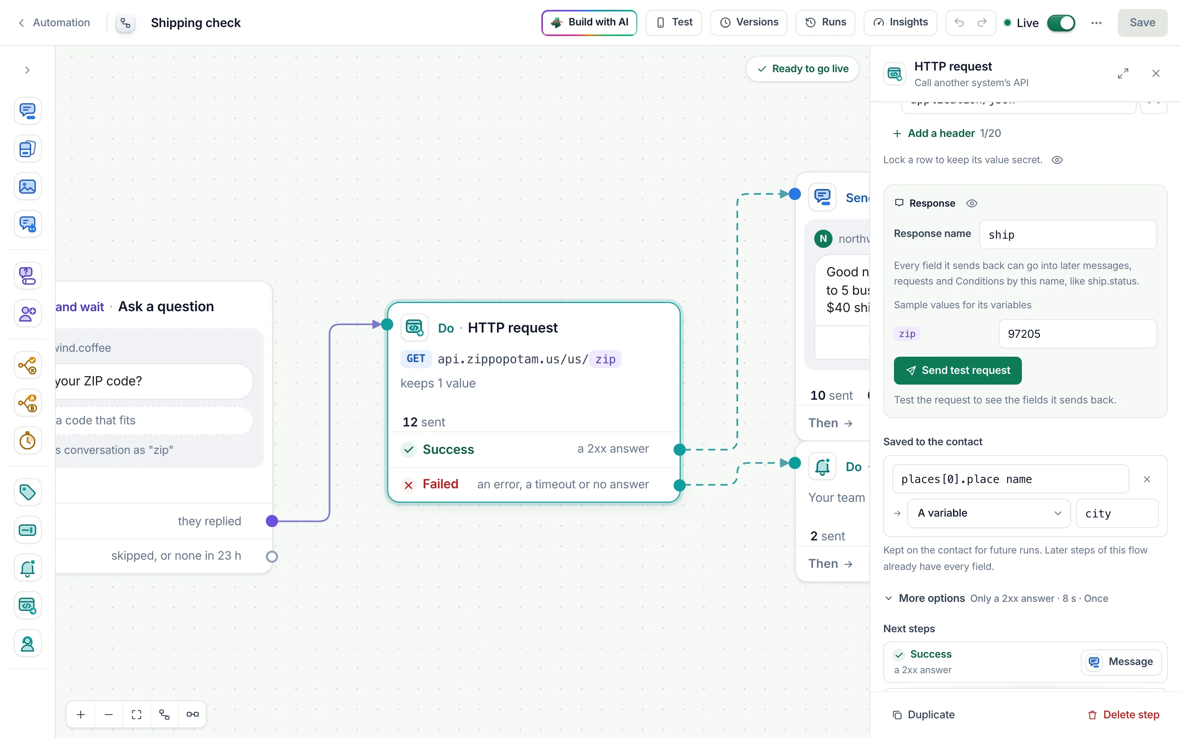Zoom in on the canvas
1181x738 pixels.
click(x=81, y=715)
